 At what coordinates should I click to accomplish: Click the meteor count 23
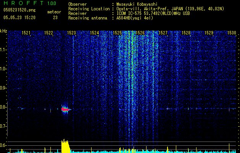click(55, 18)
